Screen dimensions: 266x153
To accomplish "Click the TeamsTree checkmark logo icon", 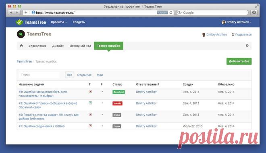I will pos(19,22).
